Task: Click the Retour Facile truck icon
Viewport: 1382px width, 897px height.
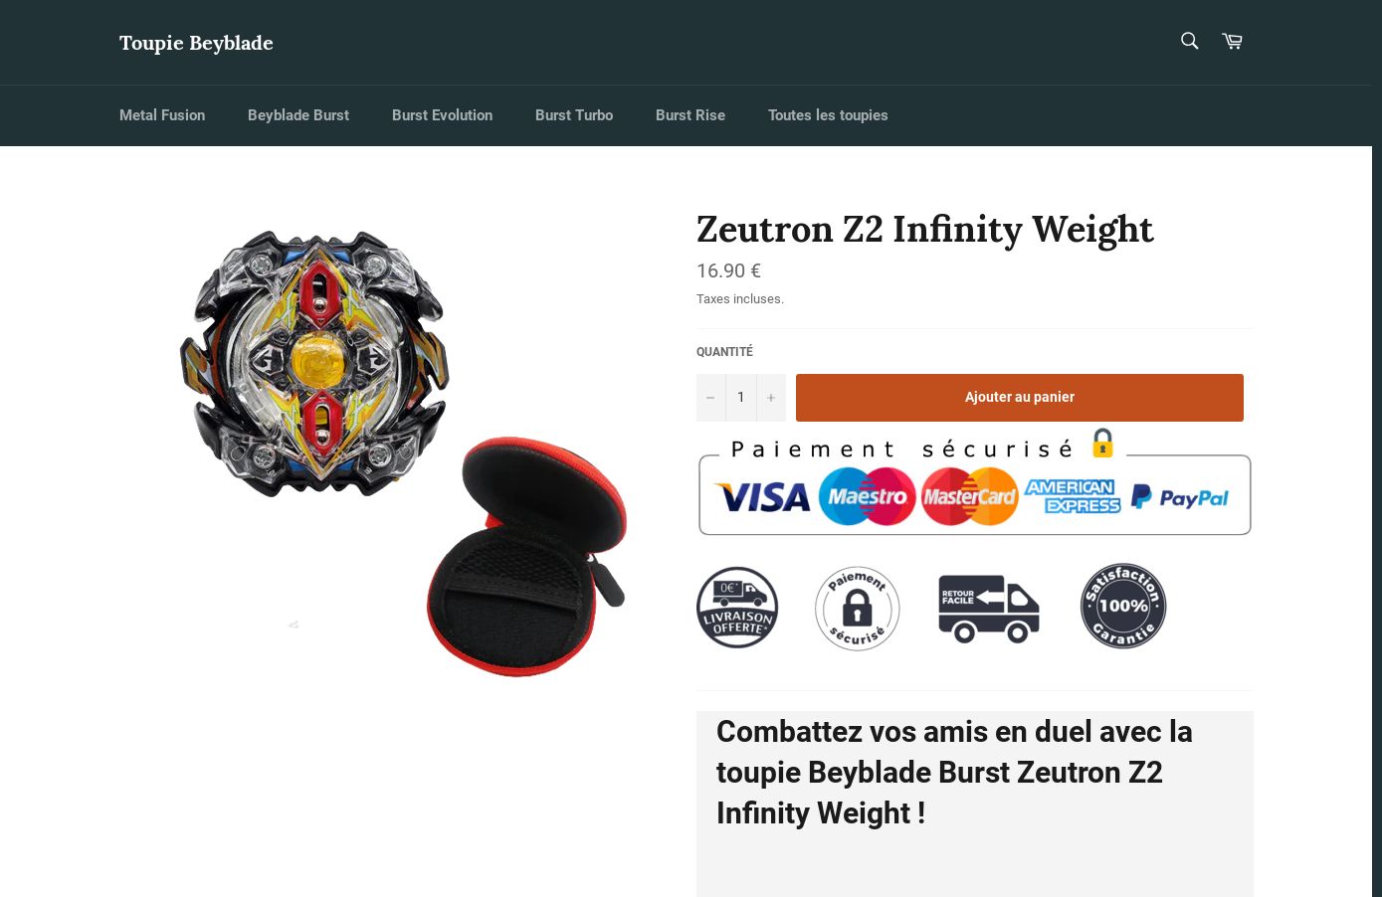Action: [x=988, y=609]
